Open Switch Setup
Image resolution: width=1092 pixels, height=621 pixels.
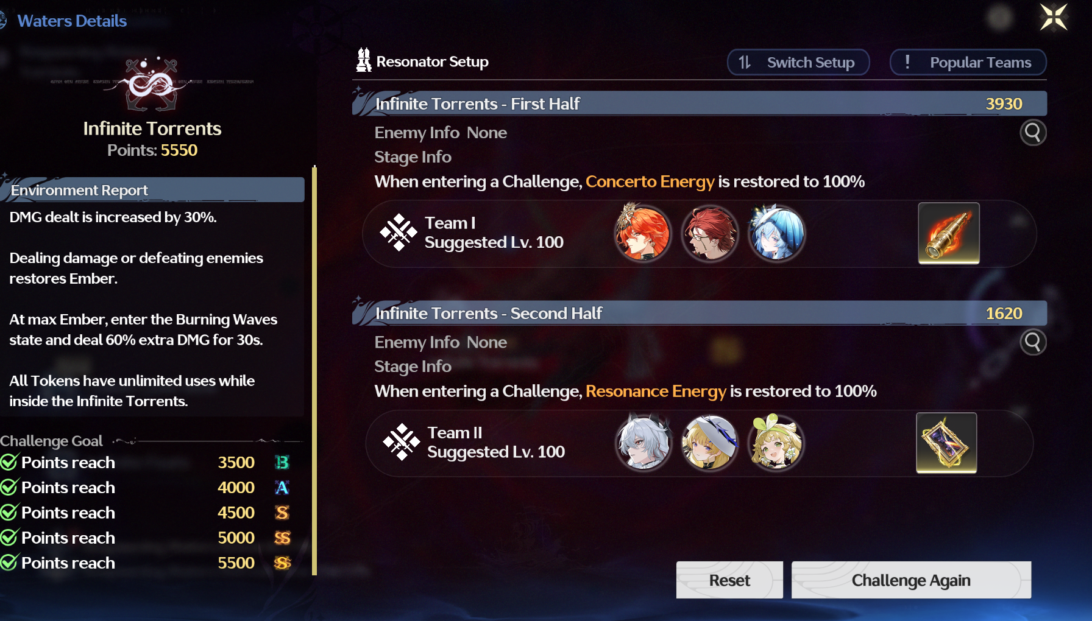click(x=798, y=62)
